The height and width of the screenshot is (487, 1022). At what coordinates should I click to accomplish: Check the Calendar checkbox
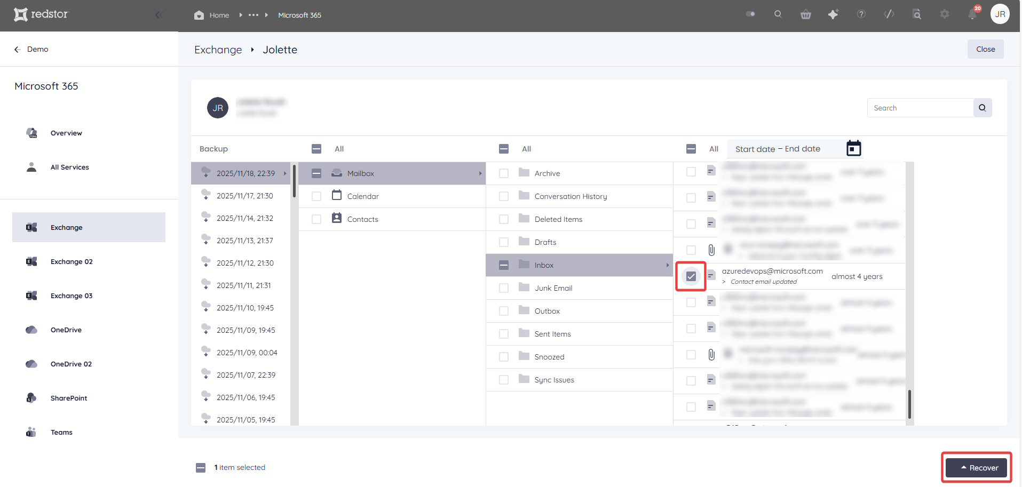[x=316, y=196]
